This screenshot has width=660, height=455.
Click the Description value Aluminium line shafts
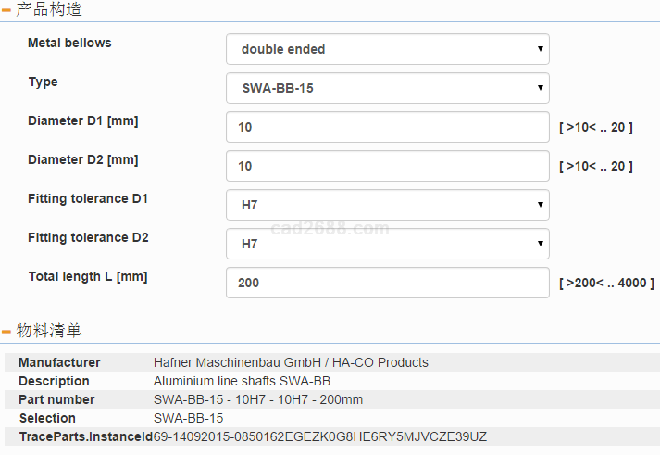click(x=242, y=381)
